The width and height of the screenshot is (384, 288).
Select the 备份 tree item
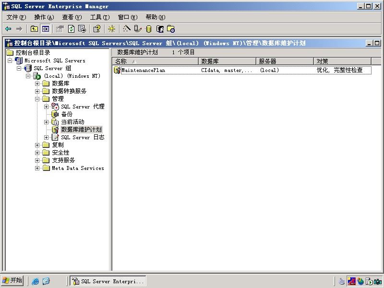click(67, 114)
